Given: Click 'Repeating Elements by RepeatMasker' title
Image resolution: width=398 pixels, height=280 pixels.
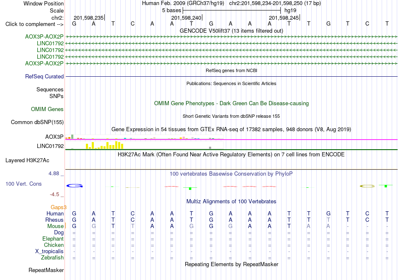Looking at the screenshot, I should click(231, 264).
